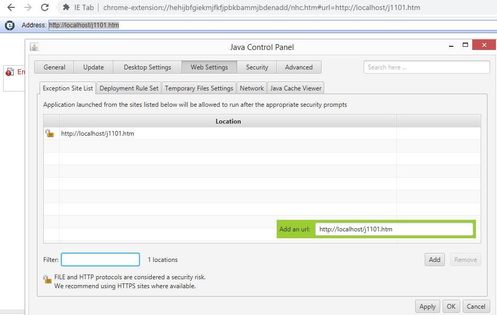Image resolution: width=497 pixels, height=315 pixels.
Task: Confirm with the OK button
Action: tap(451, 307)
